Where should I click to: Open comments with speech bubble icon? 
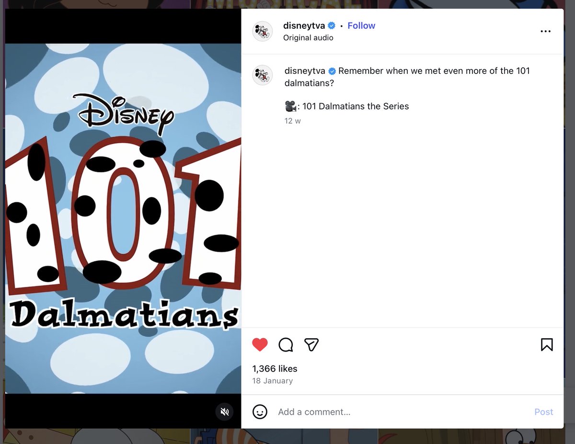coord(286,344)
